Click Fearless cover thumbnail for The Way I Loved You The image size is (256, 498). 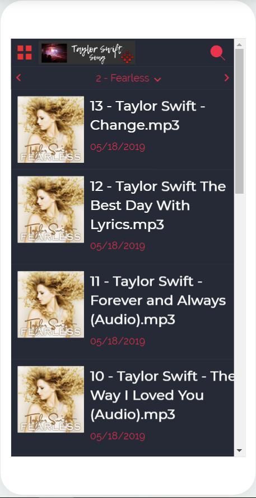tap(50, 399)
